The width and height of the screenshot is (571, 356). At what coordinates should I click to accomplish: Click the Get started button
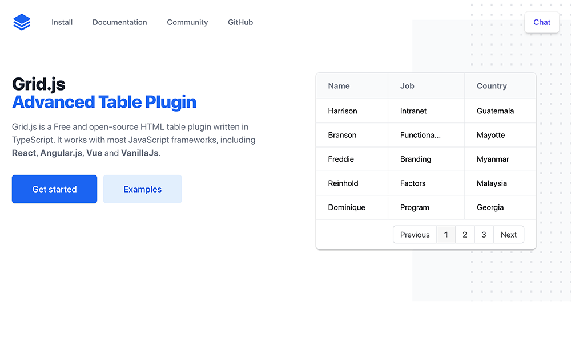point(54,189)
